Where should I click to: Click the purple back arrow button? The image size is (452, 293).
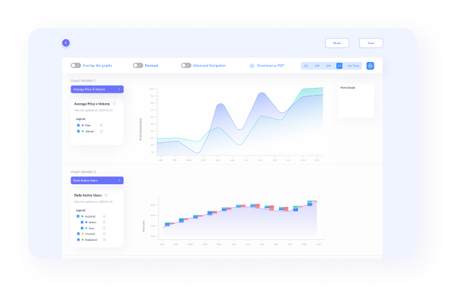pyautogui.click(x=66, y=43)
